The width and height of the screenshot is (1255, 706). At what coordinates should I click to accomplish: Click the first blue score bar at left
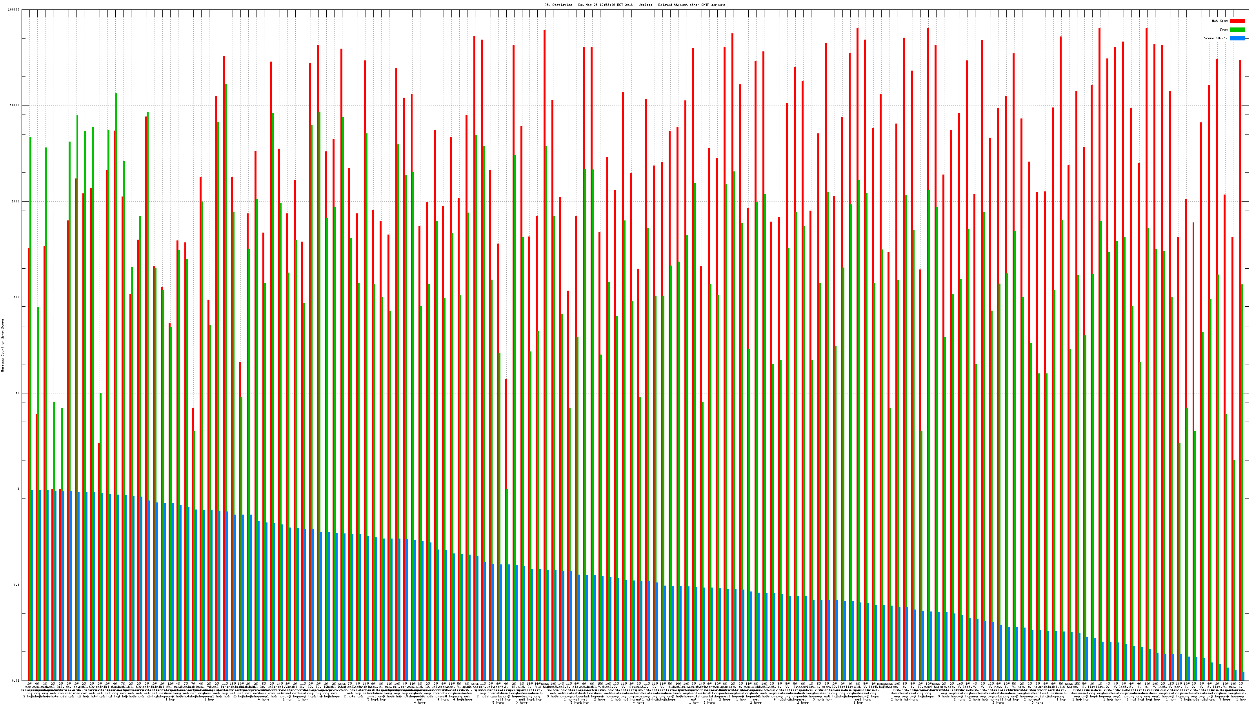pyautogui.click(x=32, y=585)
